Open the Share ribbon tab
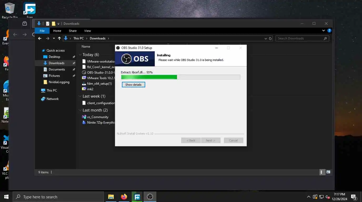 coord(73,31)
